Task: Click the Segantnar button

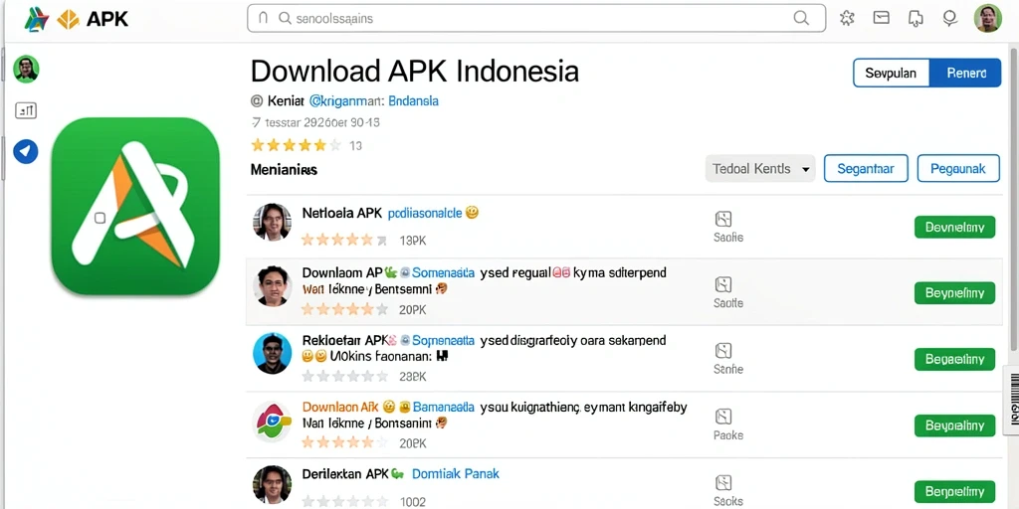Action: tap(865, 169)
